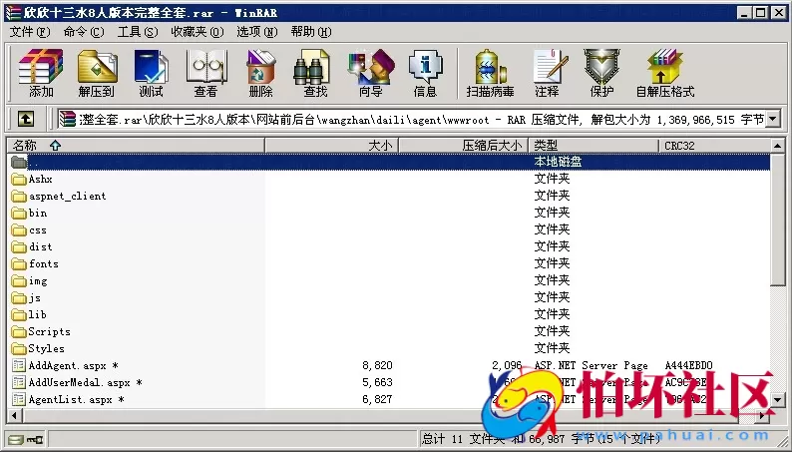Click the vertical scrollbar thumb

click(778, 220)
